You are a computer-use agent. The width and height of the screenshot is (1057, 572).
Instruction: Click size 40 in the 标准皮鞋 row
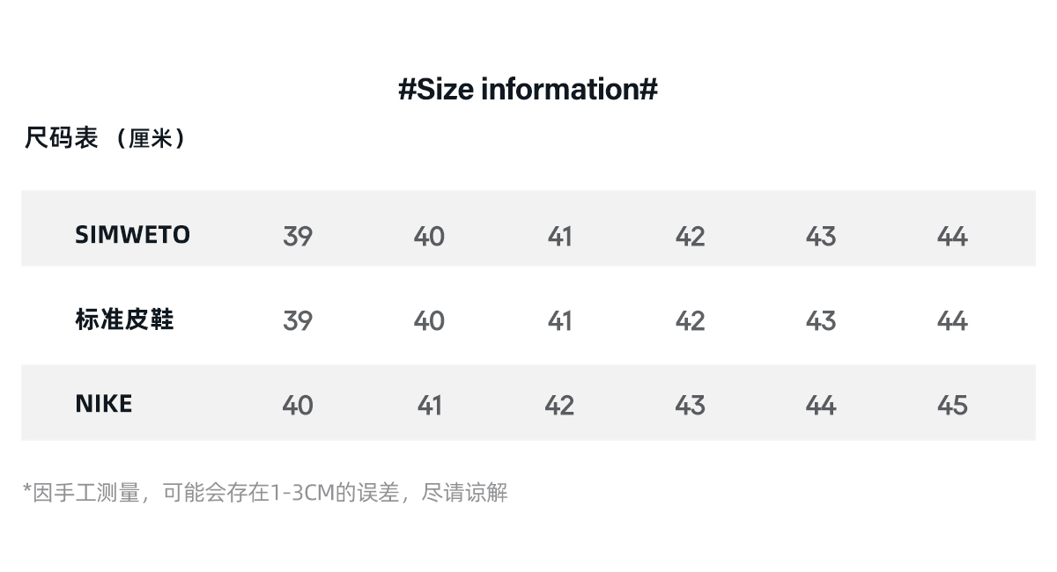[429, 320]
